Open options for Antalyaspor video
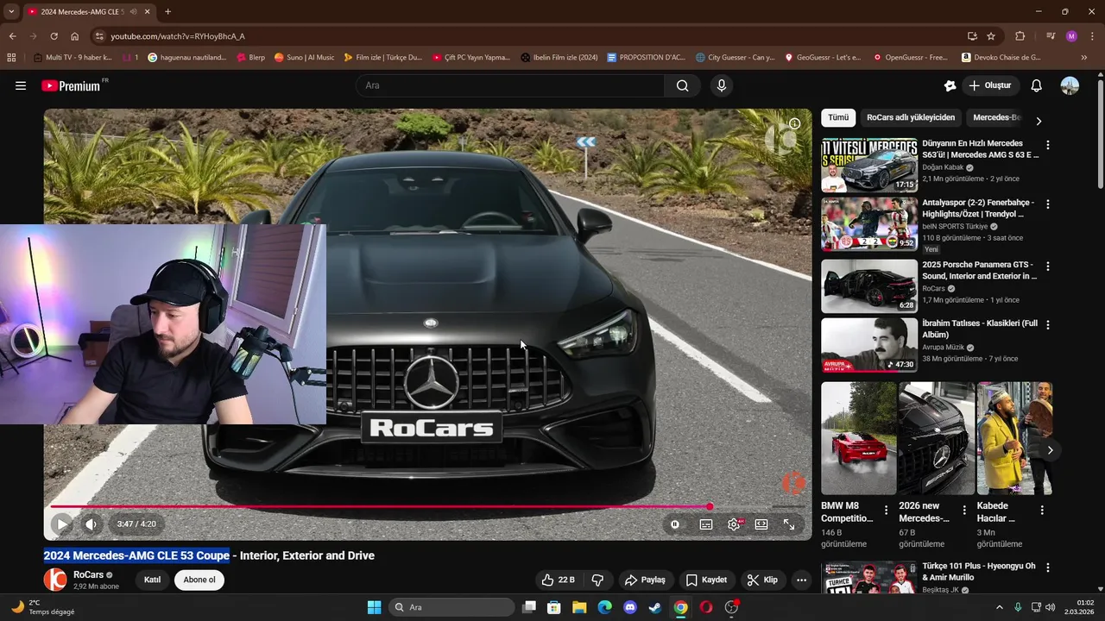 (x=1048, y=204)
